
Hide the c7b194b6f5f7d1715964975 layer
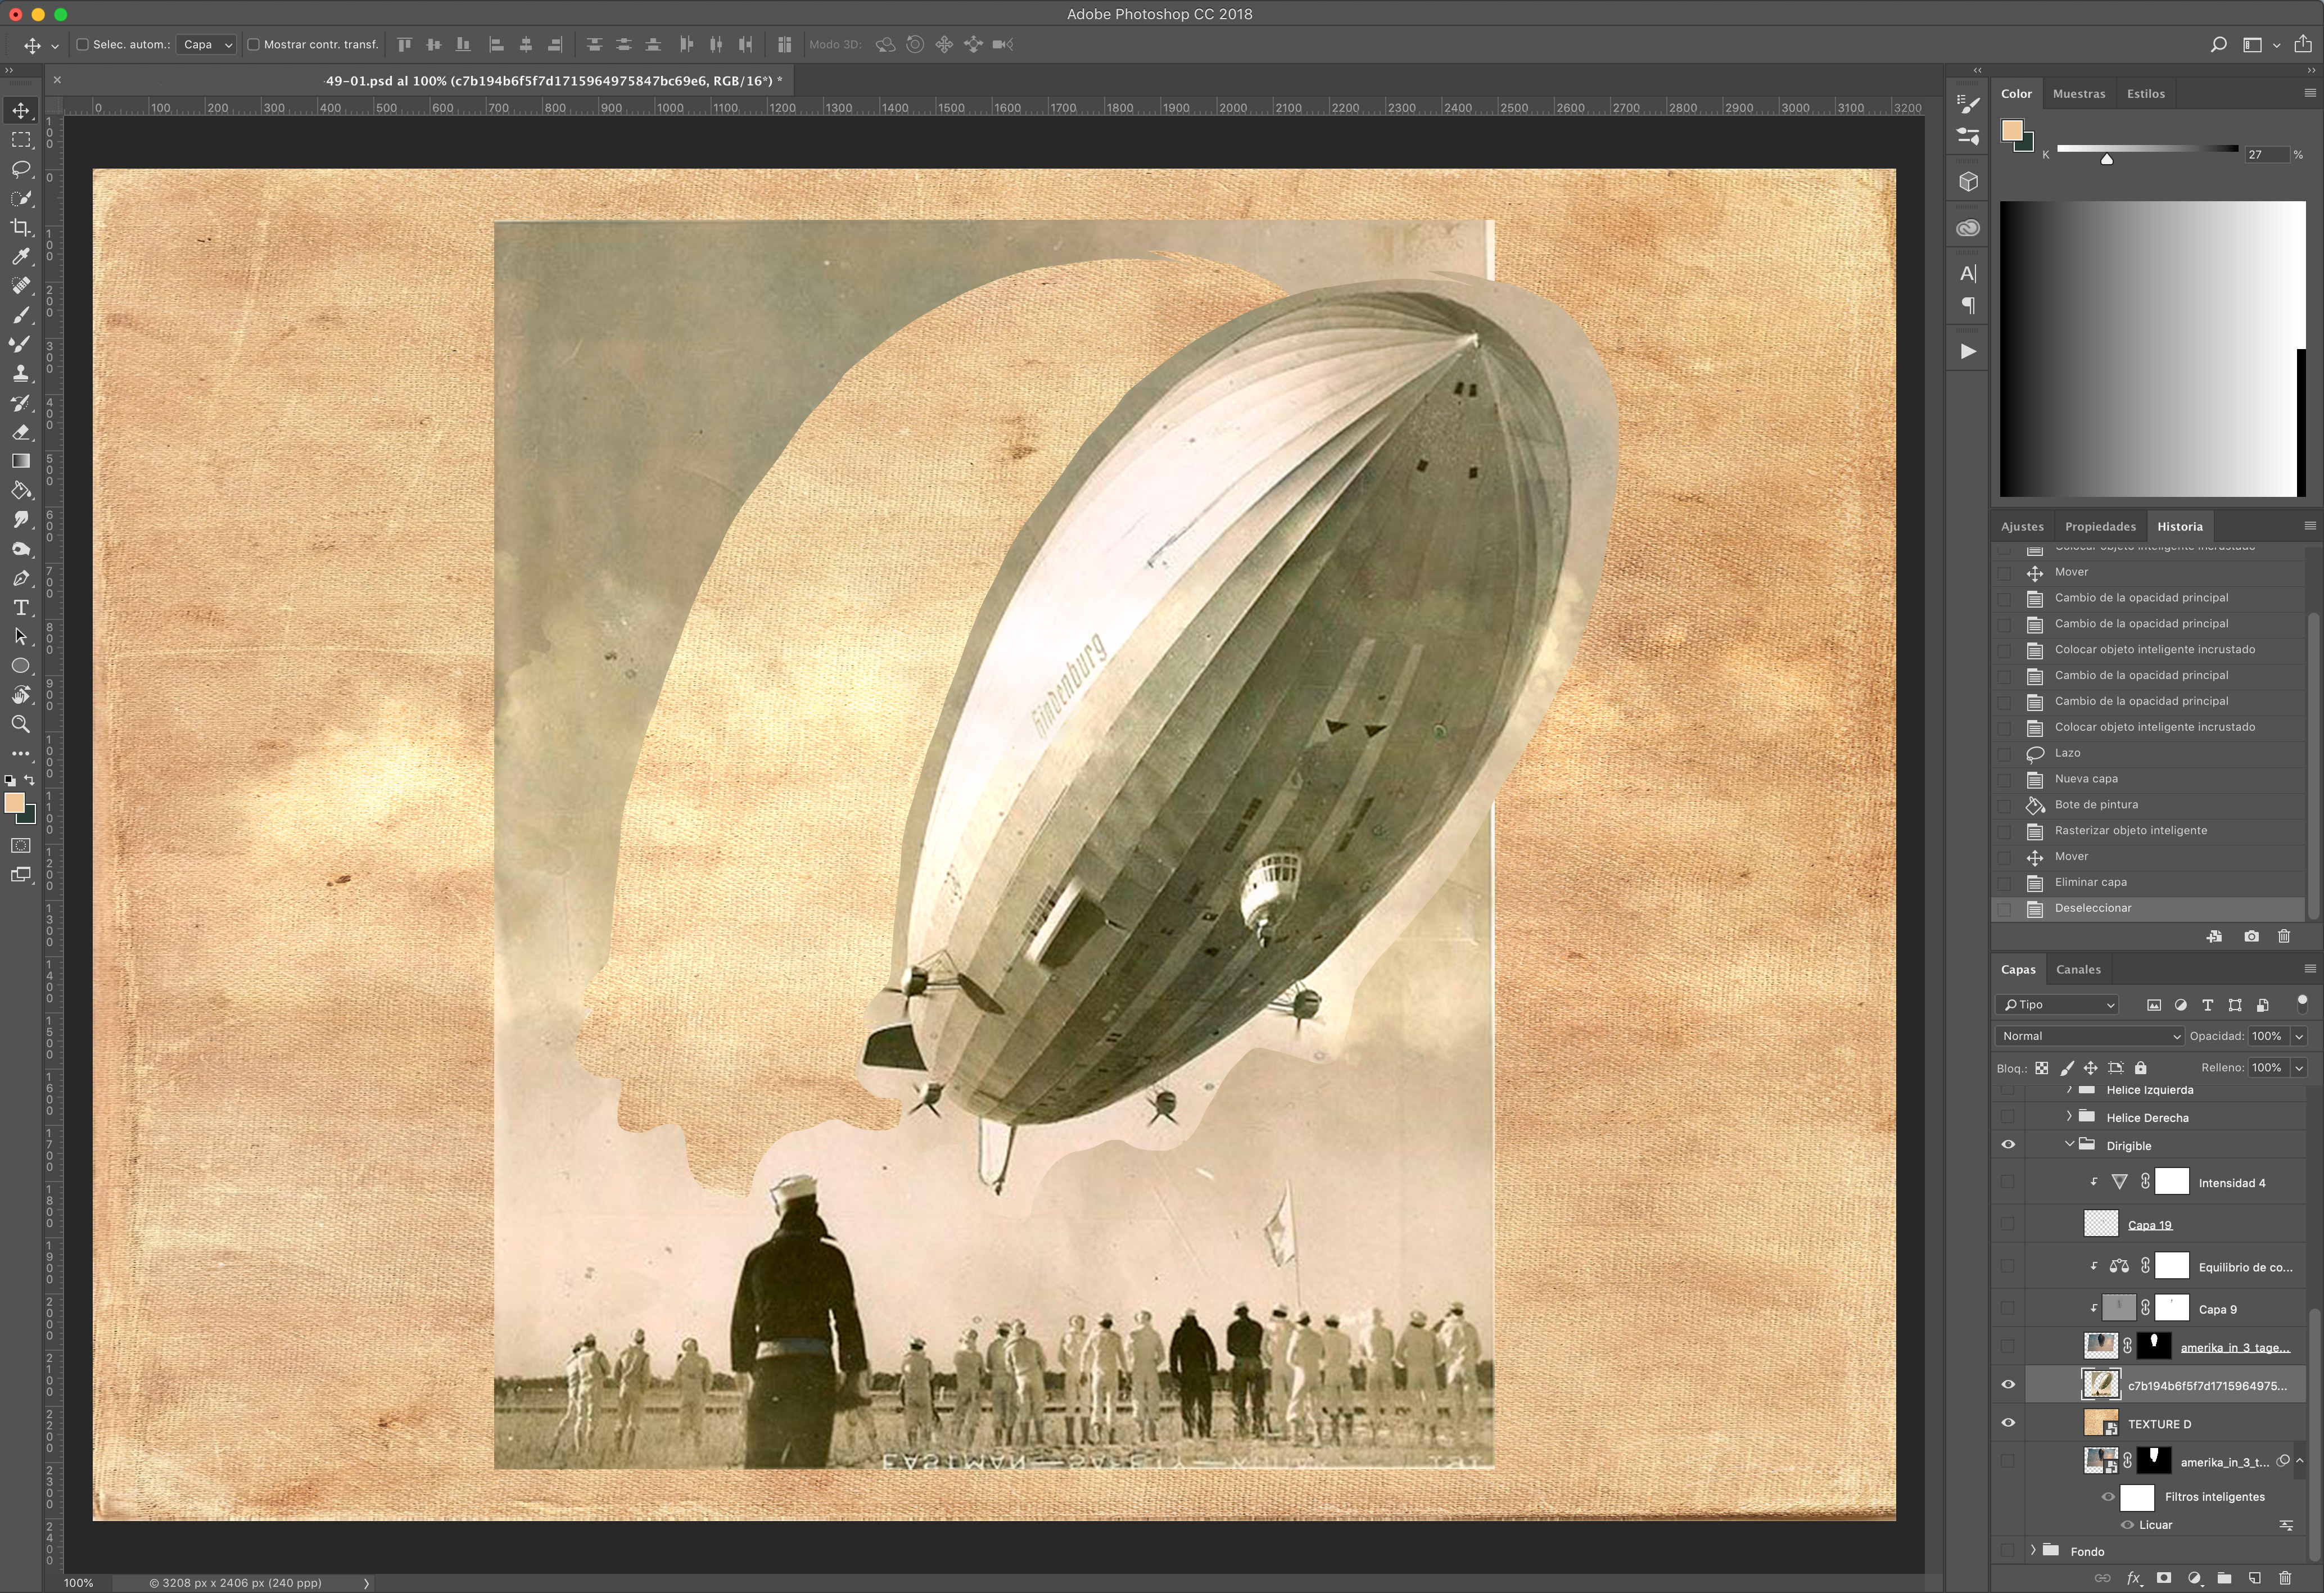[x=2008, y=1385]
